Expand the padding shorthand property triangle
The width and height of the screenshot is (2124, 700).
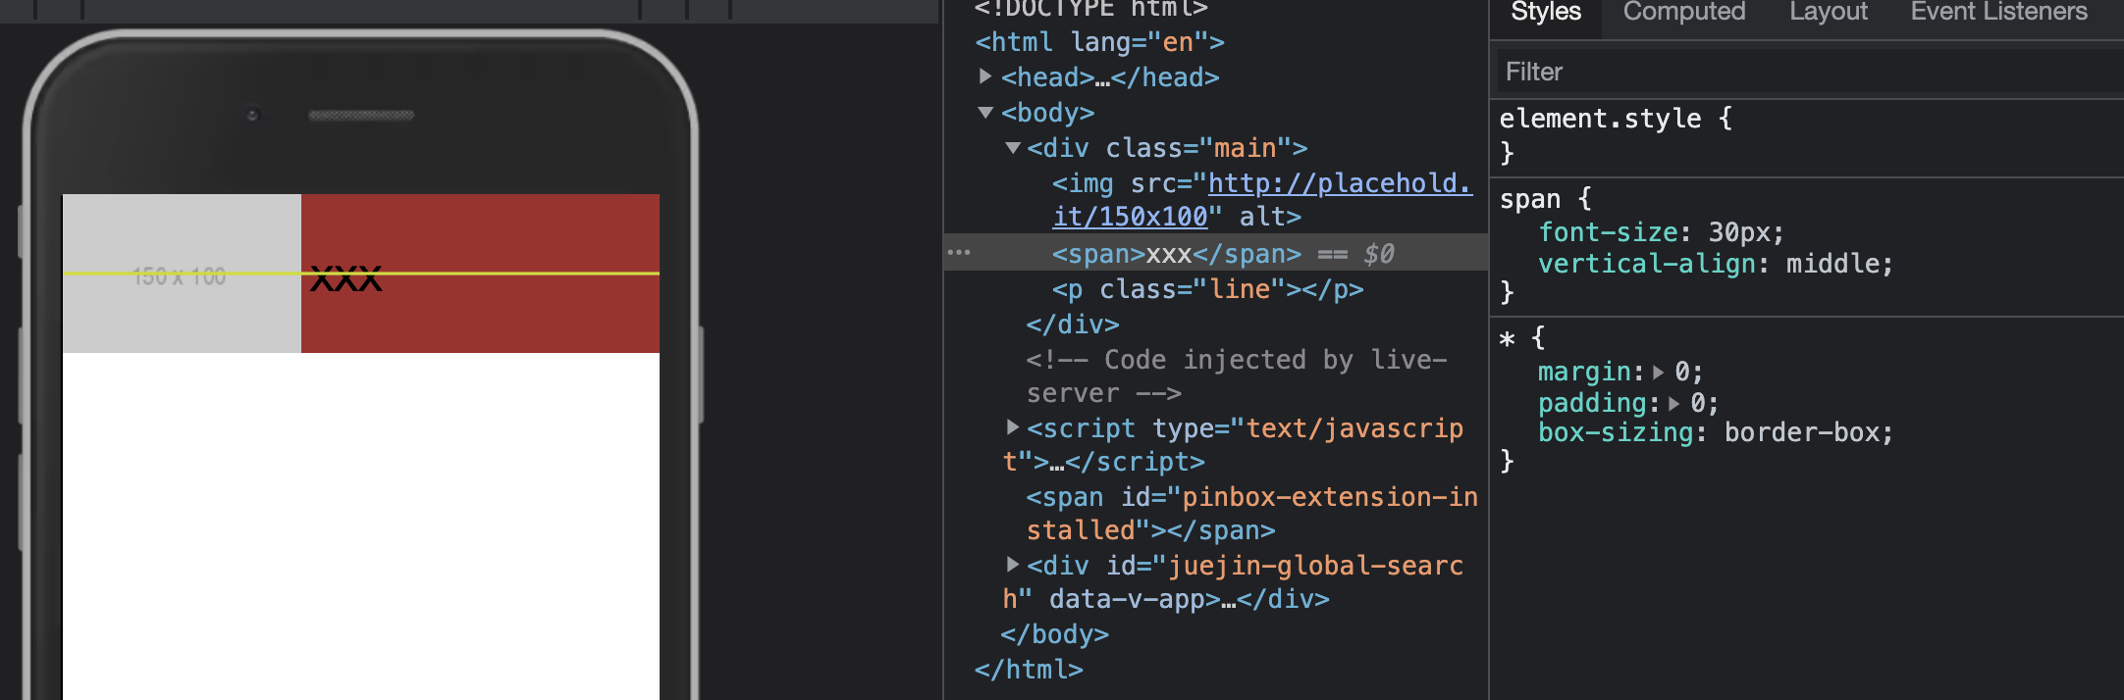point(1673,404)
